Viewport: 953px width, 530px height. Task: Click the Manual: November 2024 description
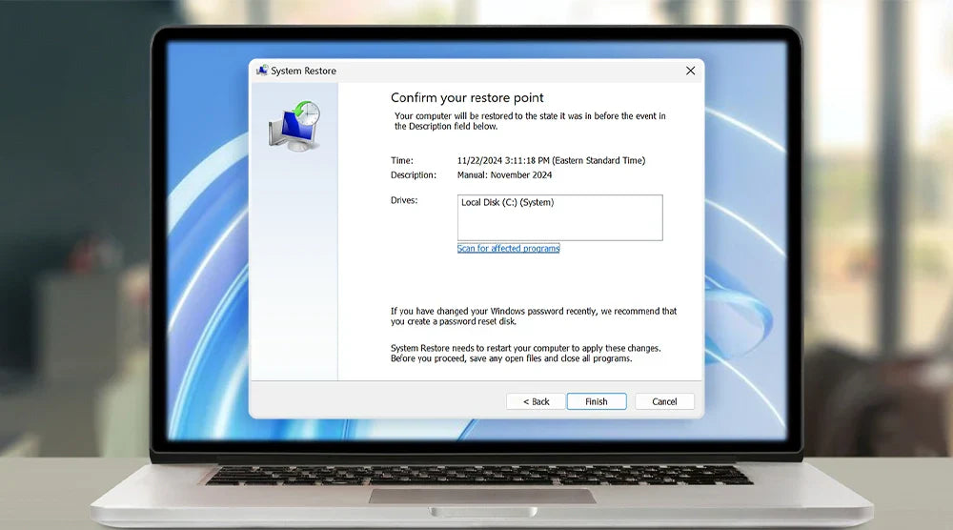[x=504, y=175]
